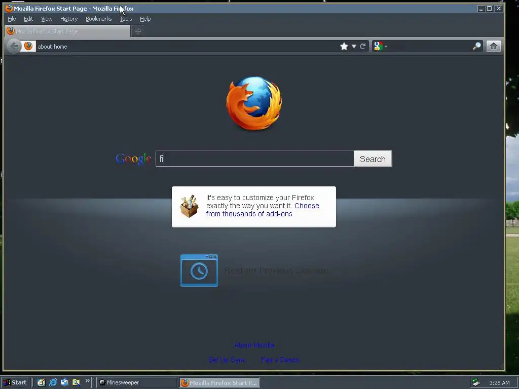Click the Restore Previous Session clock icon

coord(199,270)
